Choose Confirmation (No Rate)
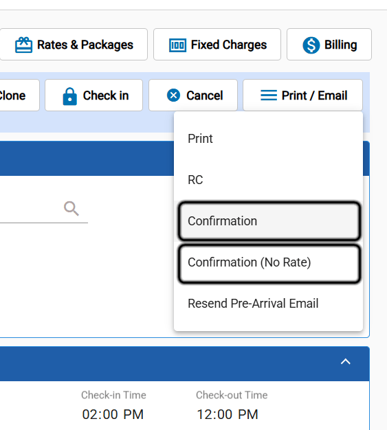Screen dimensions: 387x430 [269, 262]
